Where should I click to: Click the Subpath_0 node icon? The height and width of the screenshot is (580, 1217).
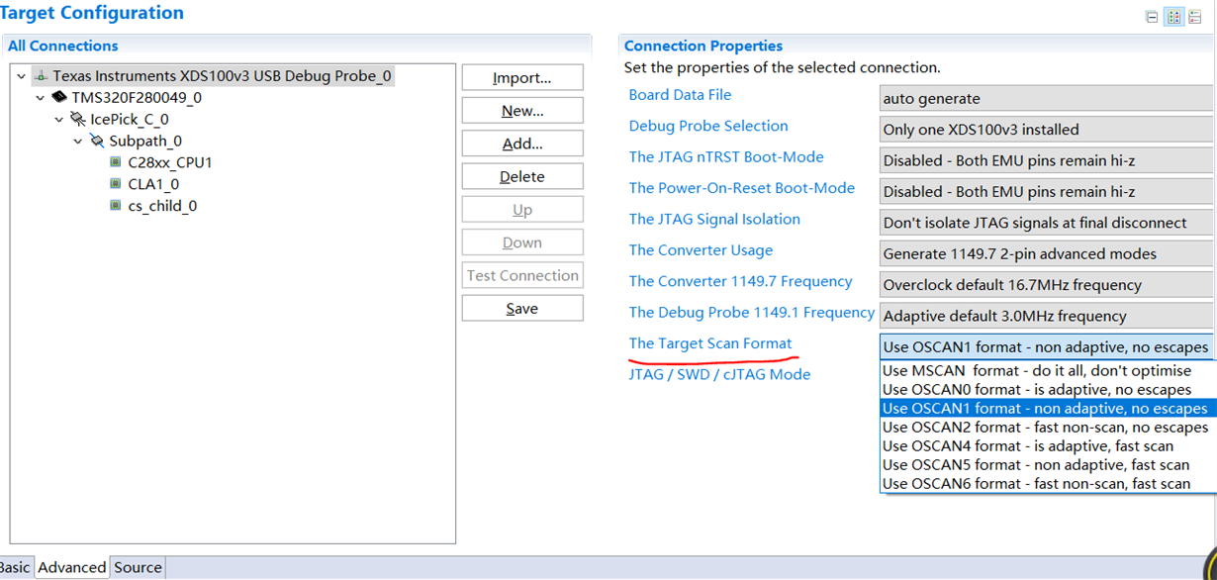97,142
